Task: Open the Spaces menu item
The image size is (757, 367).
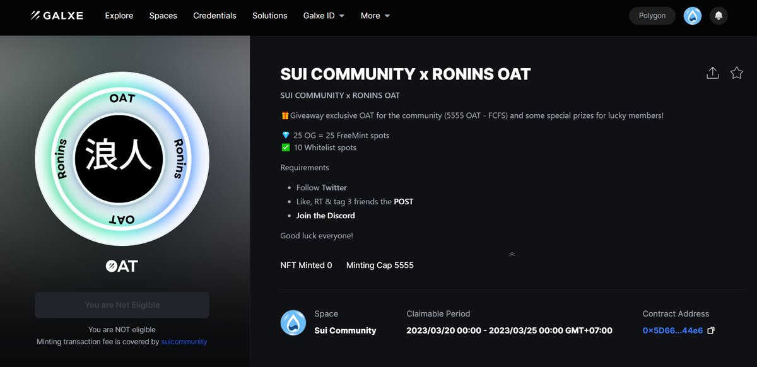Action: [x=163, y=15]
